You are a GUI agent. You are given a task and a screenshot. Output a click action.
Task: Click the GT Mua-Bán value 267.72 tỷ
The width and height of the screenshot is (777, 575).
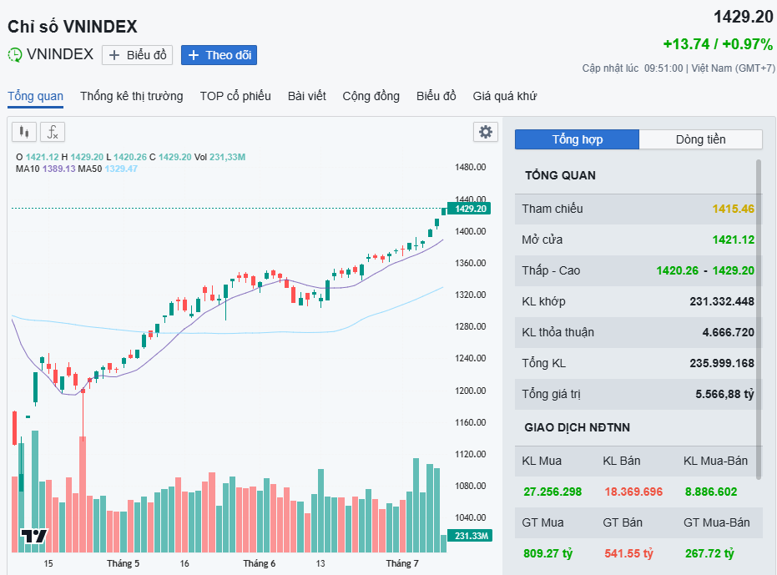tap(709, 553)
